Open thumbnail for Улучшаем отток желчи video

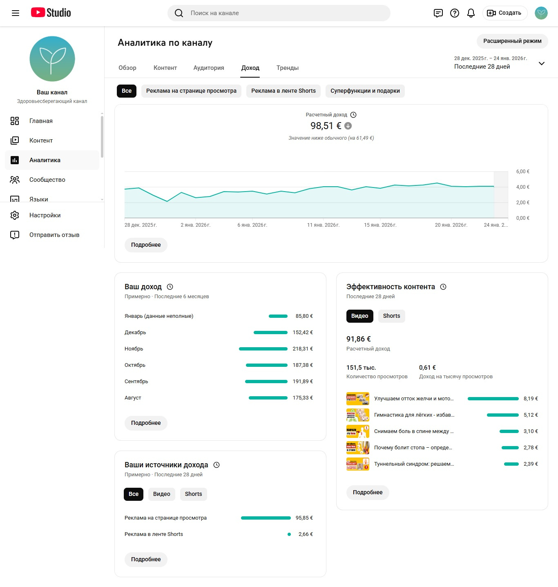[x=358, y=399]
